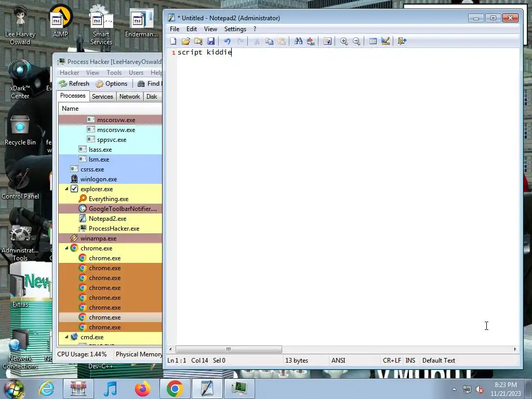This screenshot has height=399, width=532.
Task: Select the Recycle Bin desktop icon
Action: pyautogui.click(x=20, y=131)
